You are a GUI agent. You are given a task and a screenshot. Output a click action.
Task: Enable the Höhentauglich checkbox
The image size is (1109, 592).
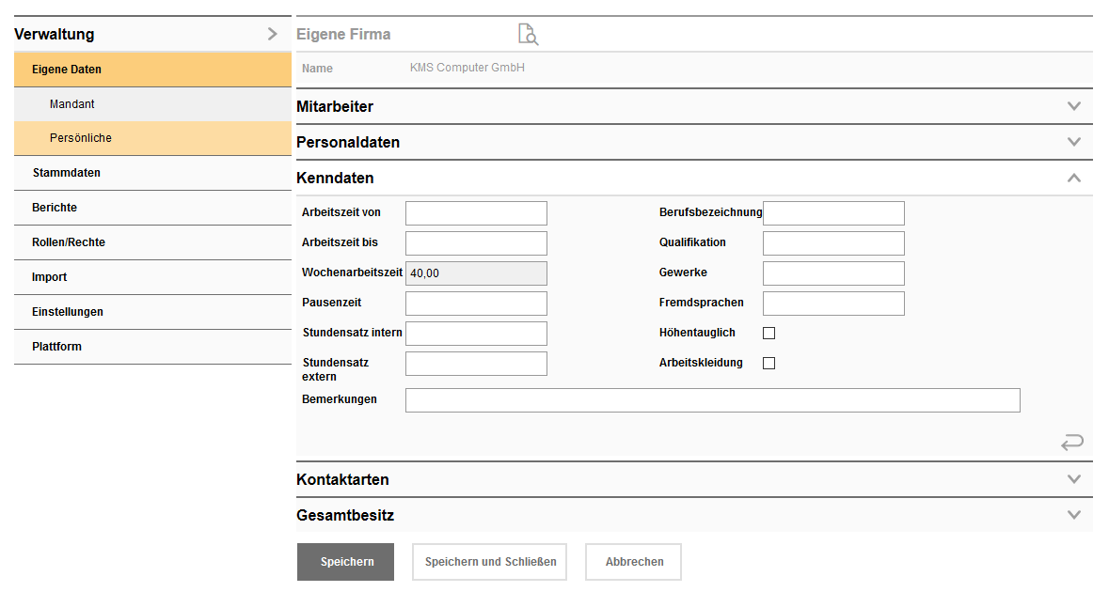coord(768,332)
